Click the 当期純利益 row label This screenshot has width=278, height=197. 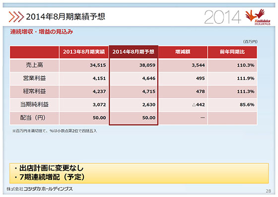click(34, 104)
